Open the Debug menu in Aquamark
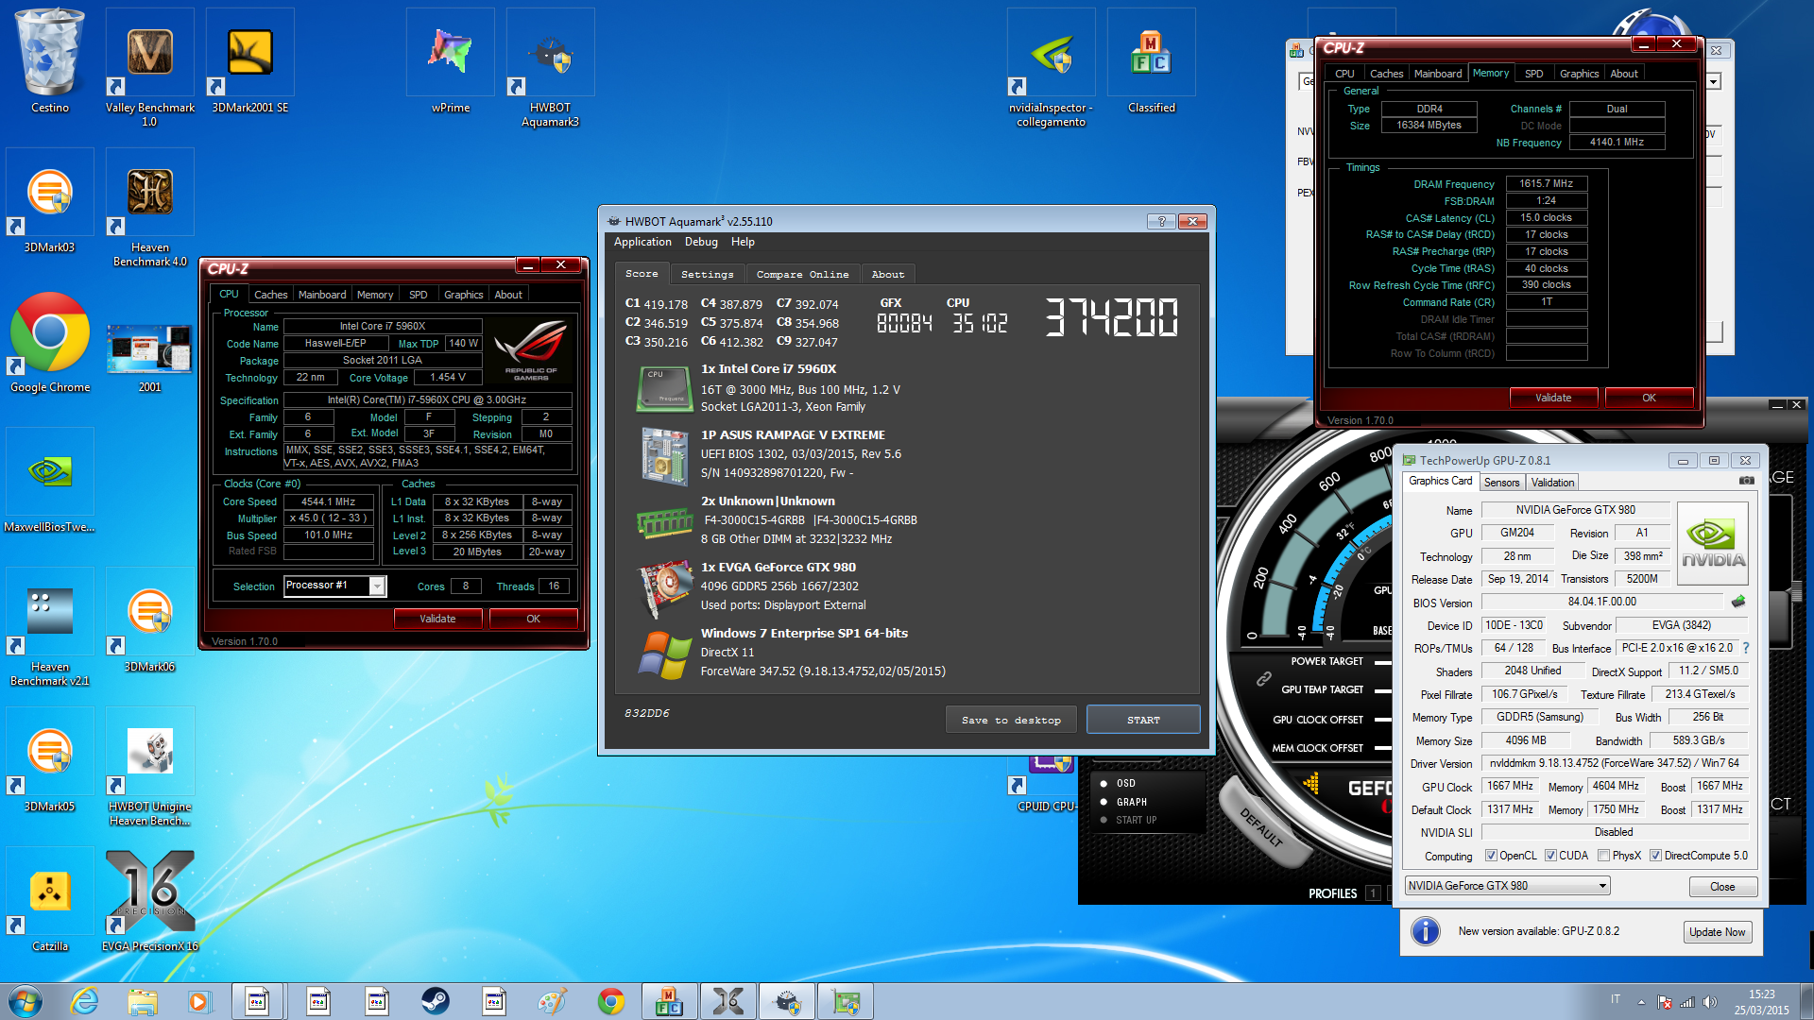The height and width of the screenshot is (1020, 1814). [701, 242]
